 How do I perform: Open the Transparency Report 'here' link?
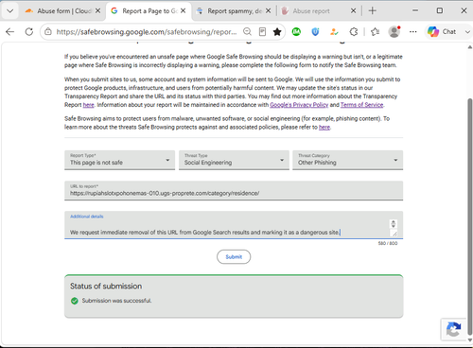tap(89, 105)
